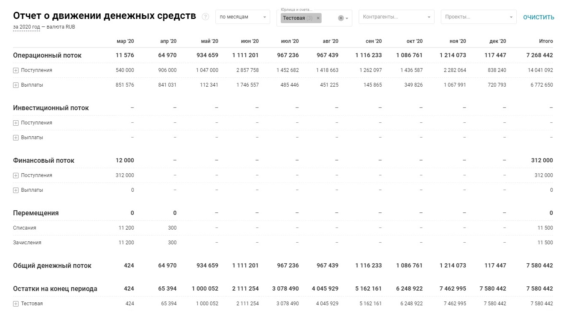The image size is (569, 328).
Task: Click March receipts value 540 000
Action: (125, 70)
